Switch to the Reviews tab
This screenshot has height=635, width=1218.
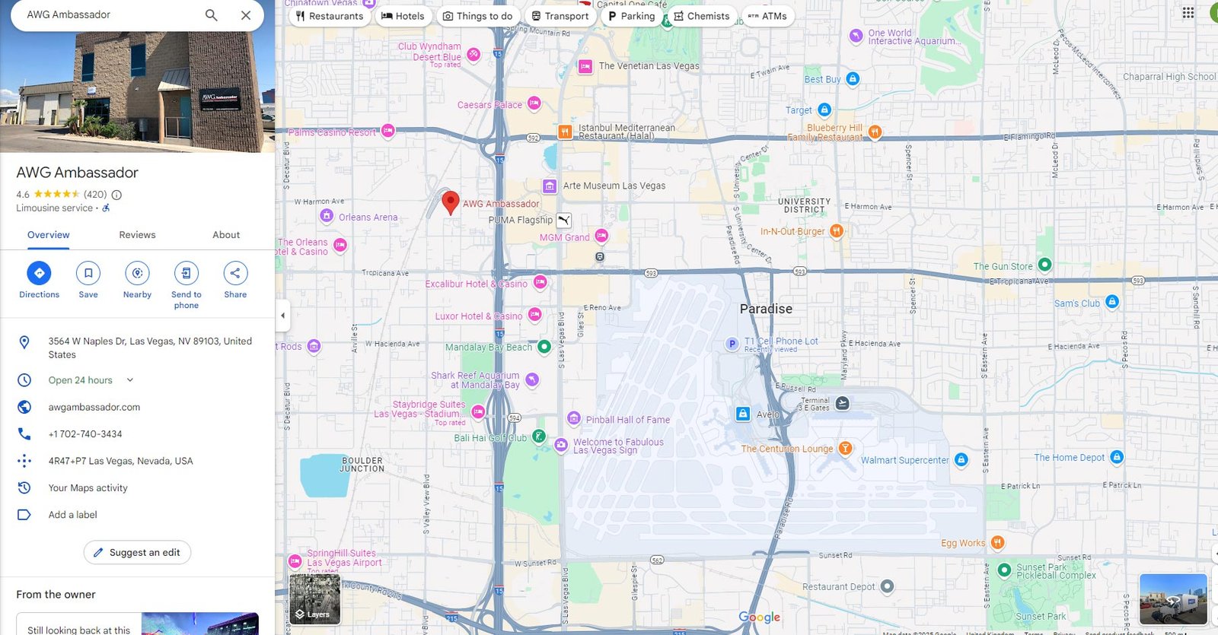click(137, 235)
